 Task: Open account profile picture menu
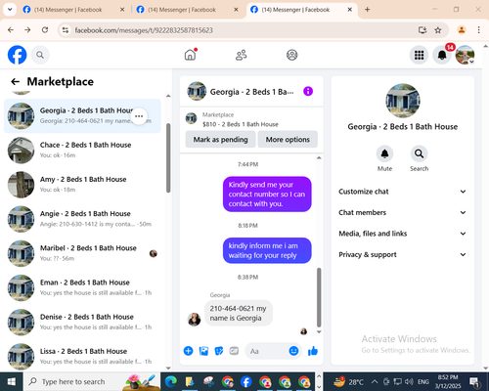pyautogui.click(x=465, y=55)
